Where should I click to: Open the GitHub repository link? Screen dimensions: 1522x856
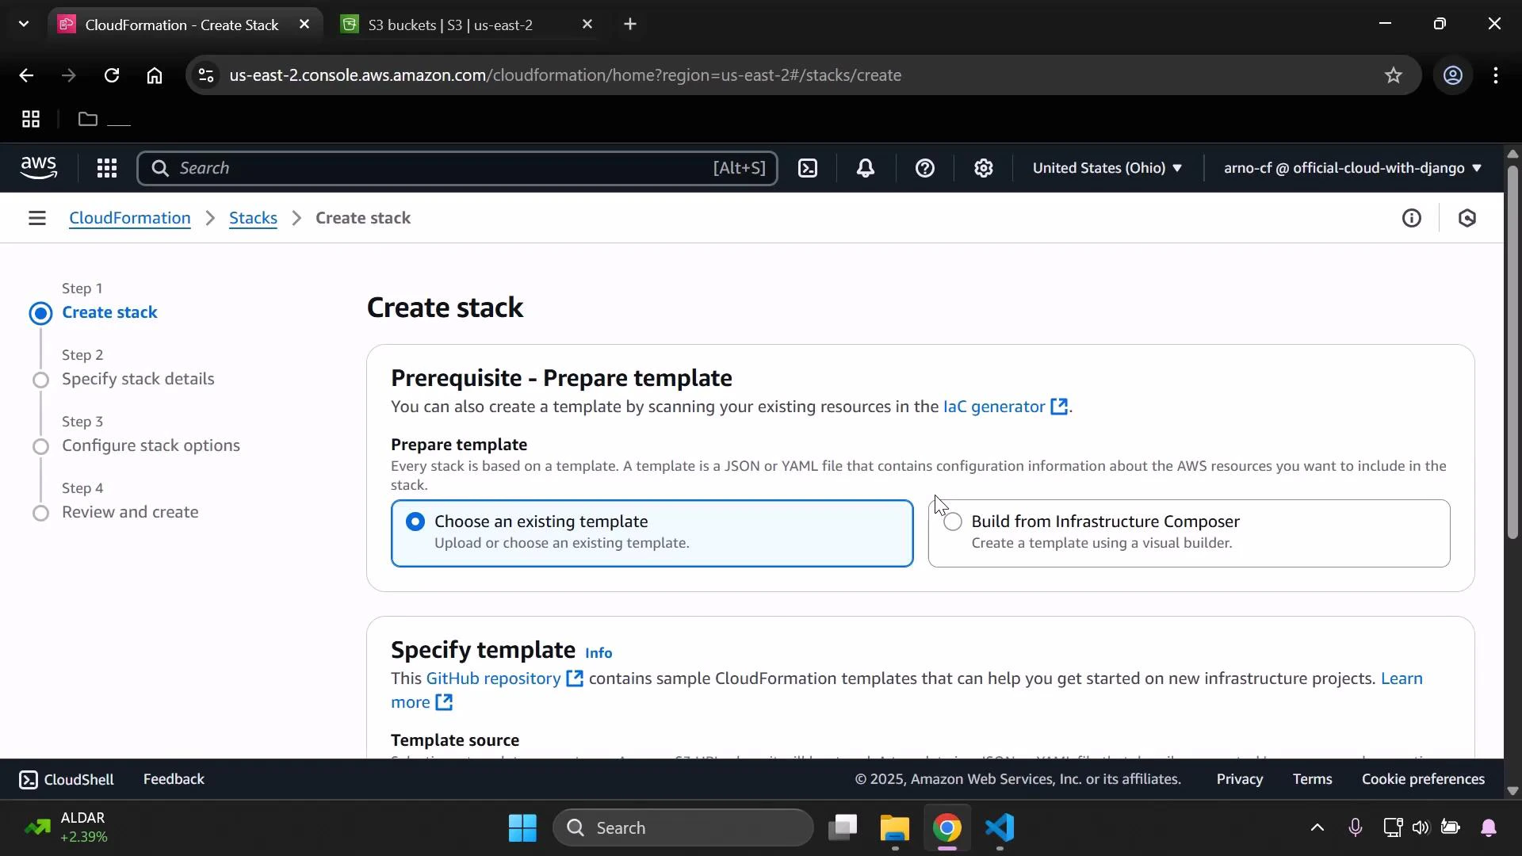(x=495, y=678)
